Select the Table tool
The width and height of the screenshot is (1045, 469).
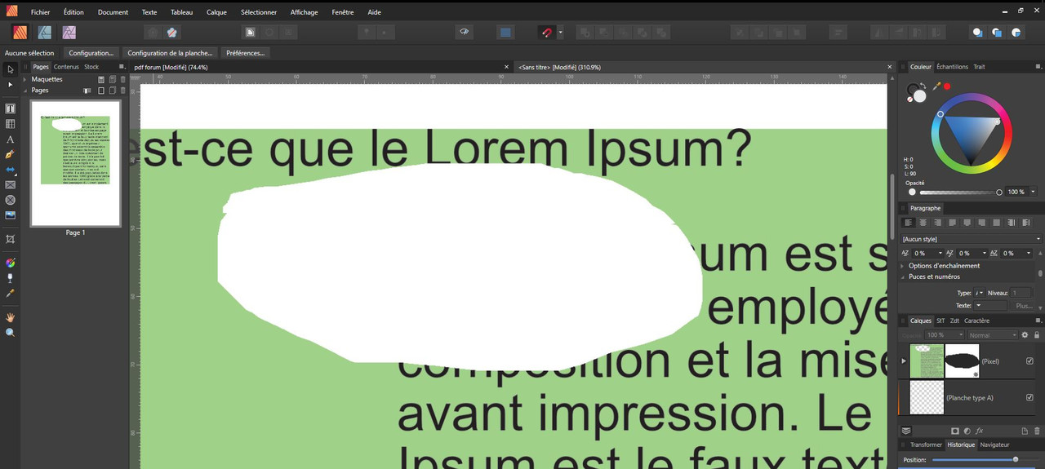tap(10, 124)
